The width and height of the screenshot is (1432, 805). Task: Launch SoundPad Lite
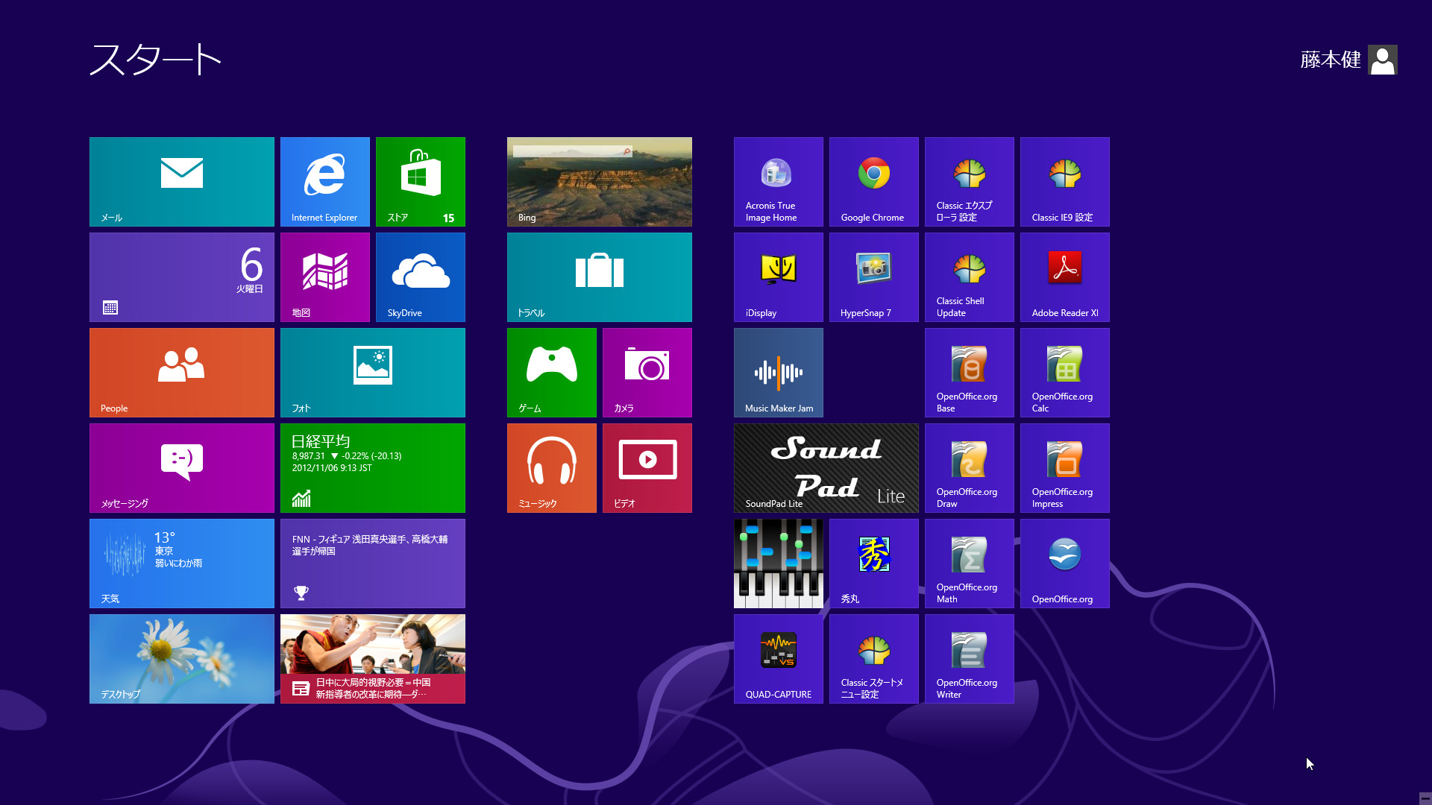click(x=826, y=468)
